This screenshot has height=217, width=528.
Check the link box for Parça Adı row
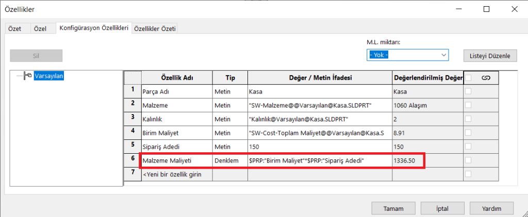tap(468, 91)
